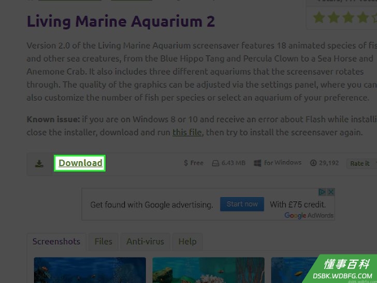
Task: Open the 'this file' link
Action: 187,132
